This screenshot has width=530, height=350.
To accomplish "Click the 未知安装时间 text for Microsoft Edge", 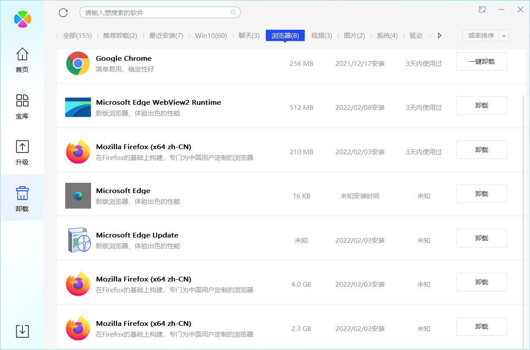I will tap(360, 196).
